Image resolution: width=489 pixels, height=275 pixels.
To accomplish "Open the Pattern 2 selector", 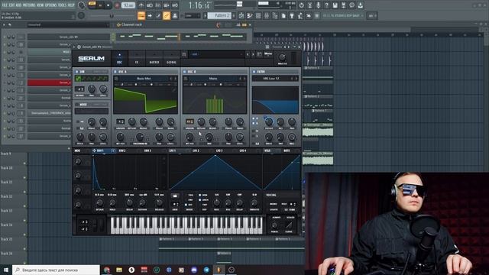I will click(219, 15).
